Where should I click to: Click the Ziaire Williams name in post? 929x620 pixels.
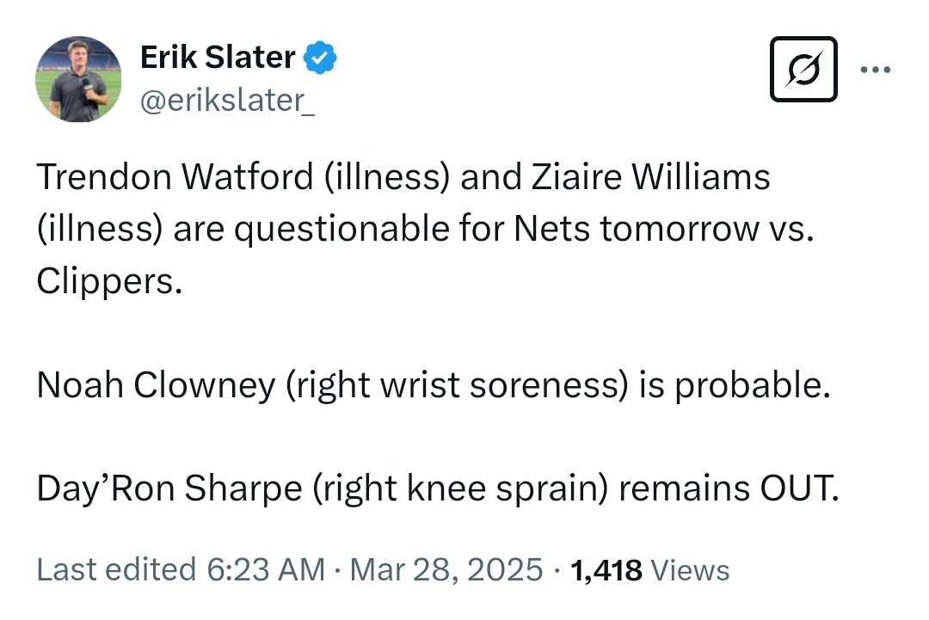point(650,178)
